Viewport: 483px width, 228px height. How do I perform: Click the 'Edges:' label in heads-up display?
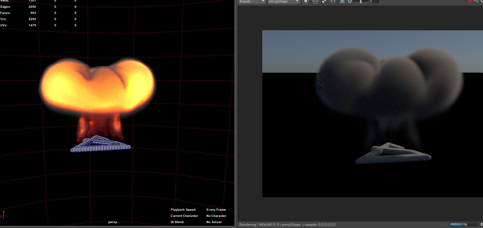pos(6,6)
